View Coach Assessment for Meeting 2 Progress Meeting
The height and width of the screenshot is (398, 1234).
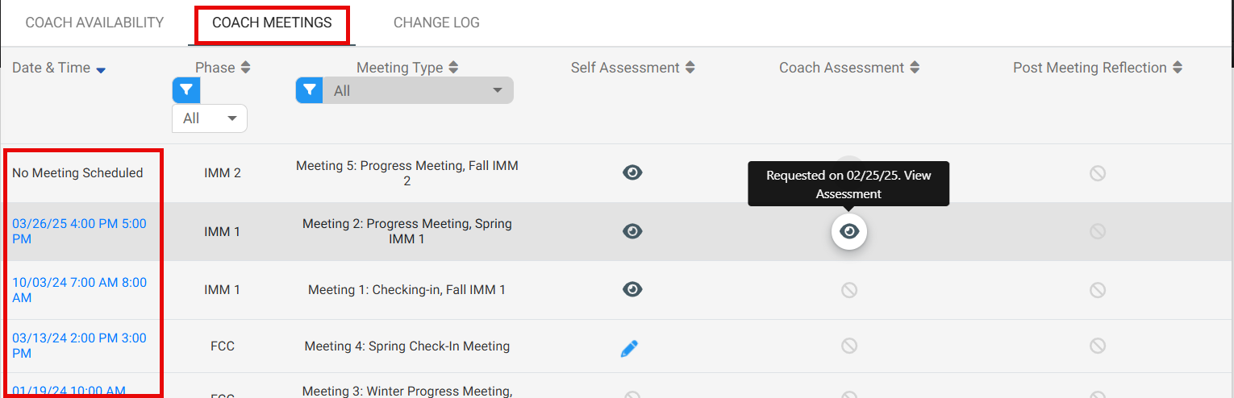coord(848,232)
